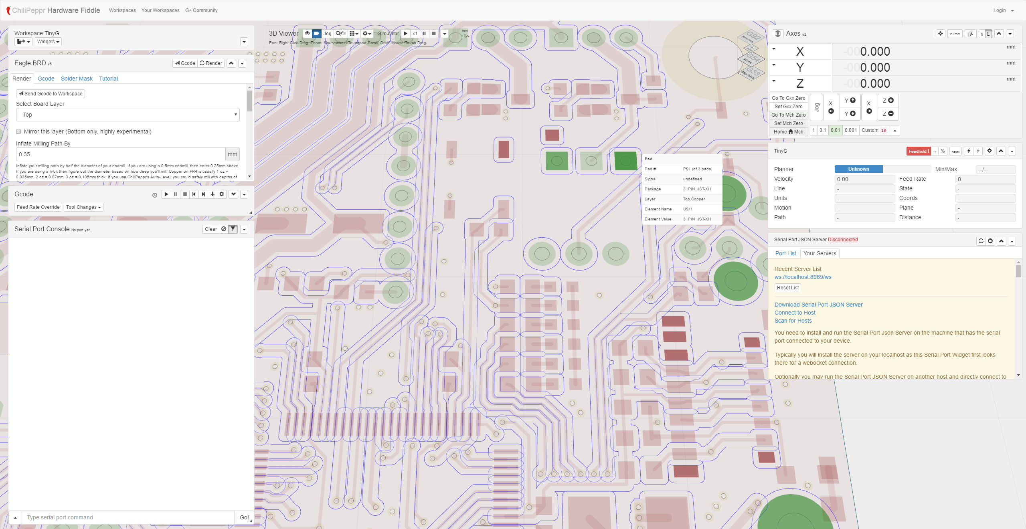Click the Gcode panel stop icon
This screenshot has width=1026, height=529.
click(x=185, y=194)
